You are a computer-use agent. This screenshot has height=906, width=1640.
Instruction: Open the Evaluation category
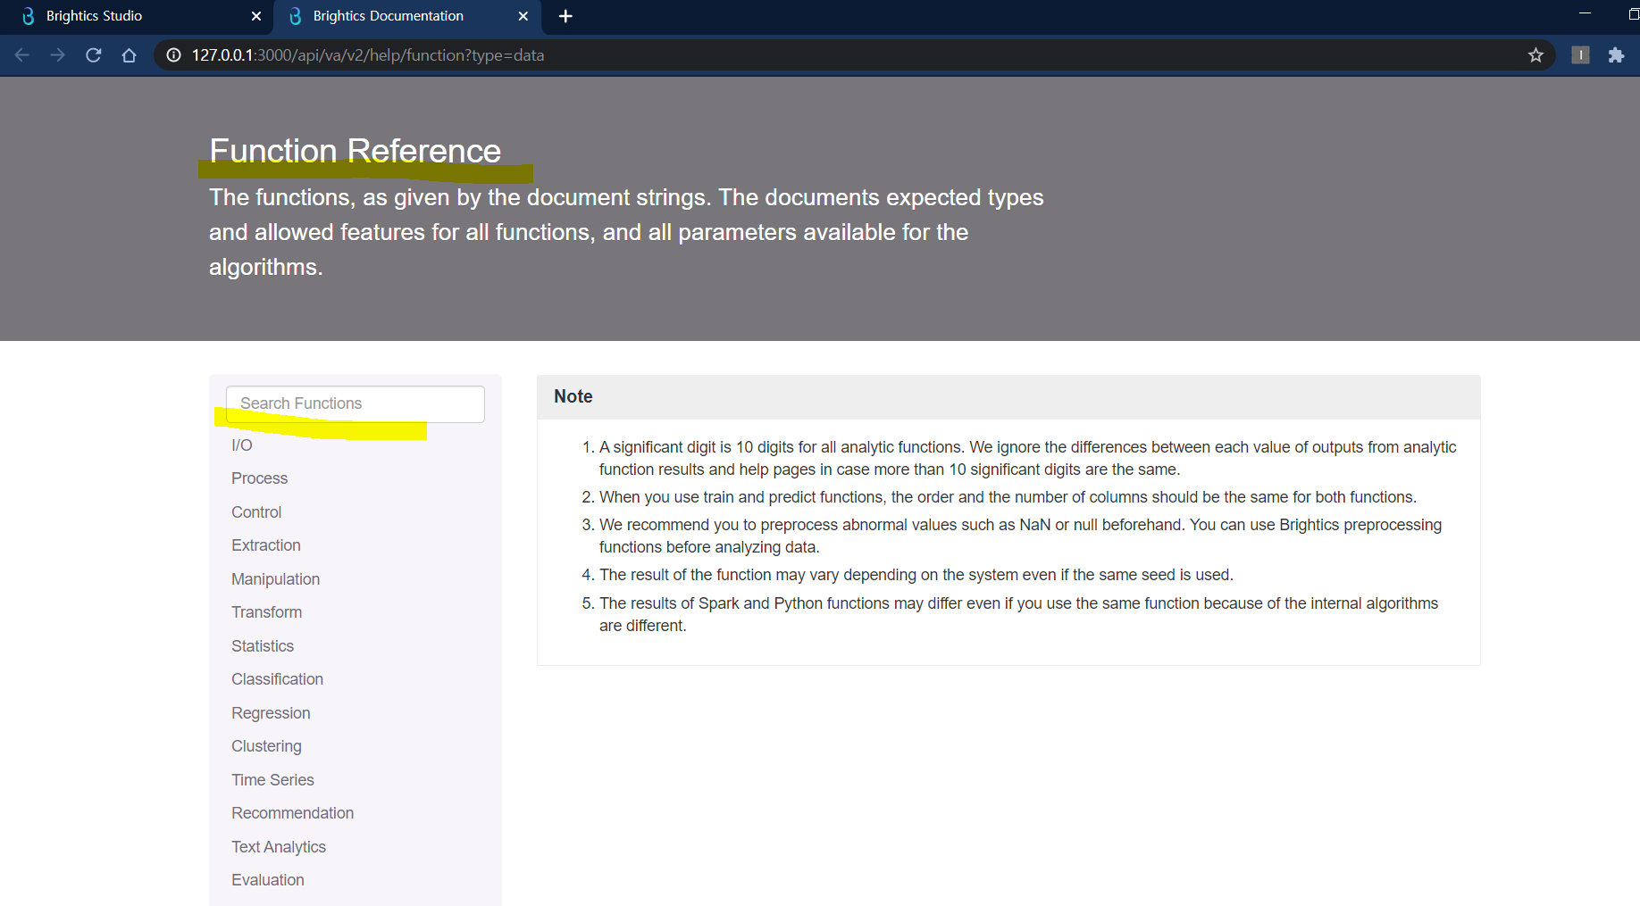pos(268,880)
